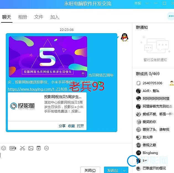Image resolution: width=174 pixels, height=173 pixels.
Task: Open the 举报 dropdown in the title bar
Action: [x=139, y=3]
